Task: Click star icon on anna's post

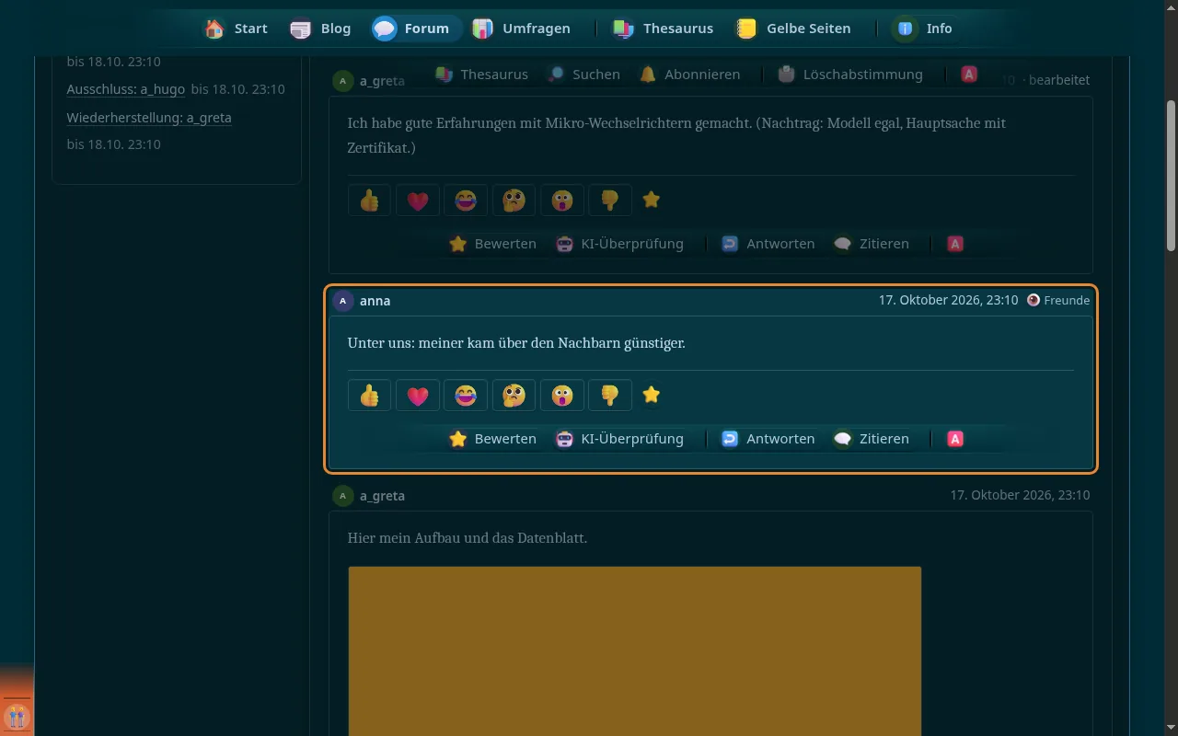Action: 652,395
